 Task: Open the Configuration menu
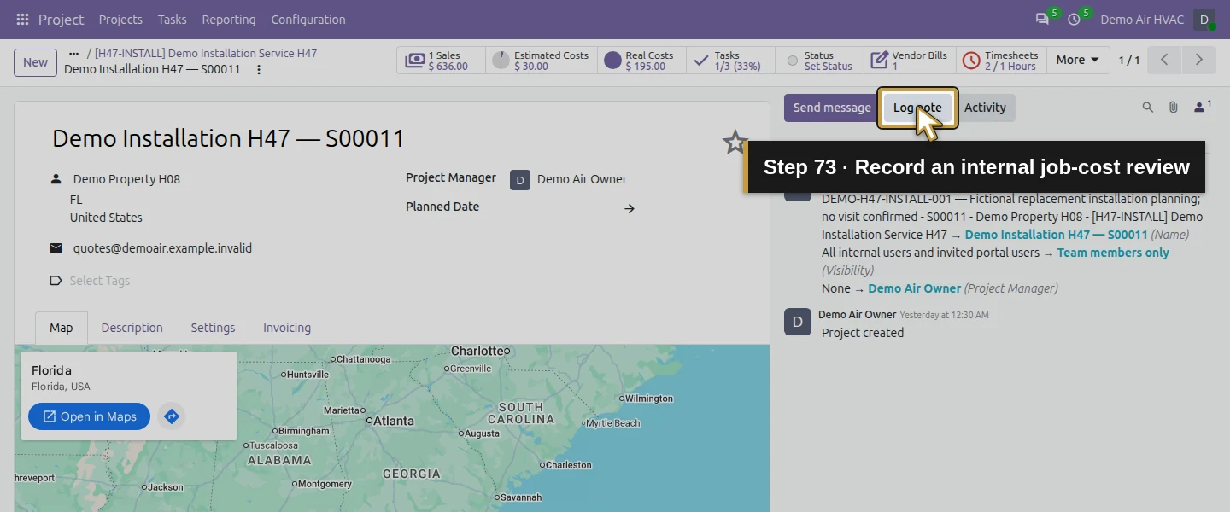click(308, 19)
